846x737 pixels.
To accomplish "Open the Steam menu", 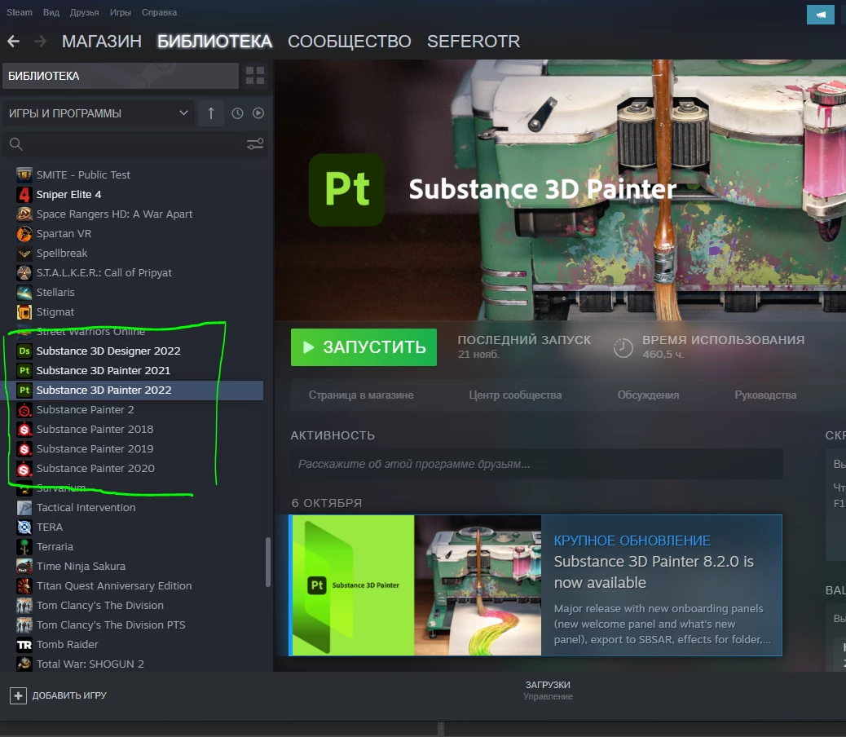I will [x=20, y=12].
